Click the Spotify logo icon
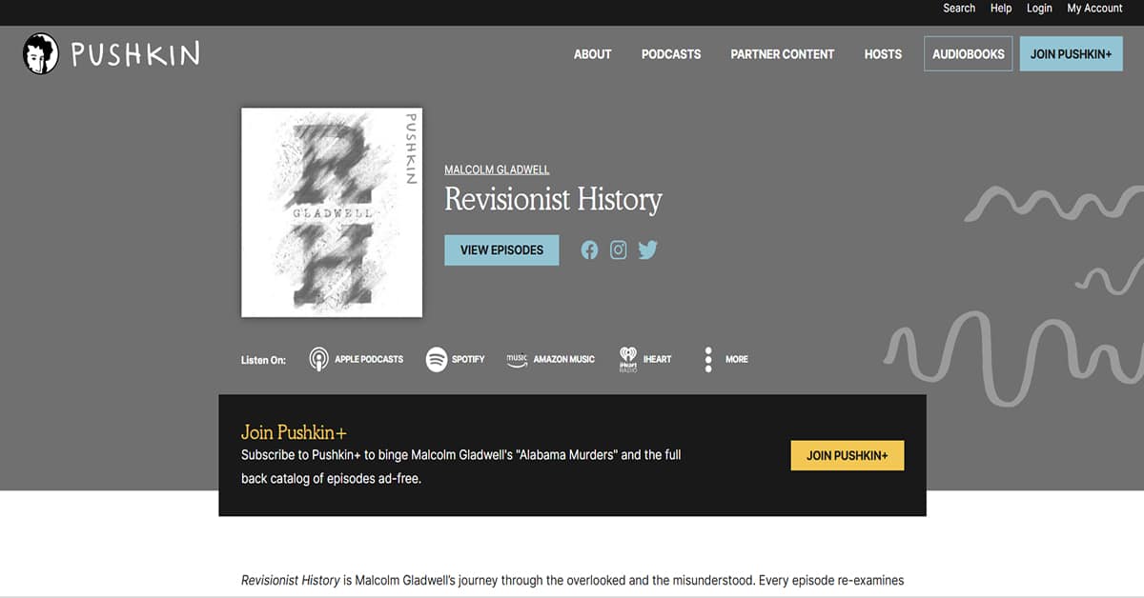Image resolution: width=1144 pixels, height=598 pixels. pos(437,359)
